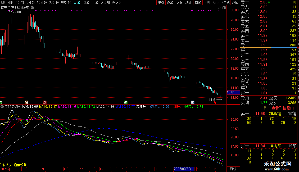Click MA20: 13.15 indicator value

(67, 107)
